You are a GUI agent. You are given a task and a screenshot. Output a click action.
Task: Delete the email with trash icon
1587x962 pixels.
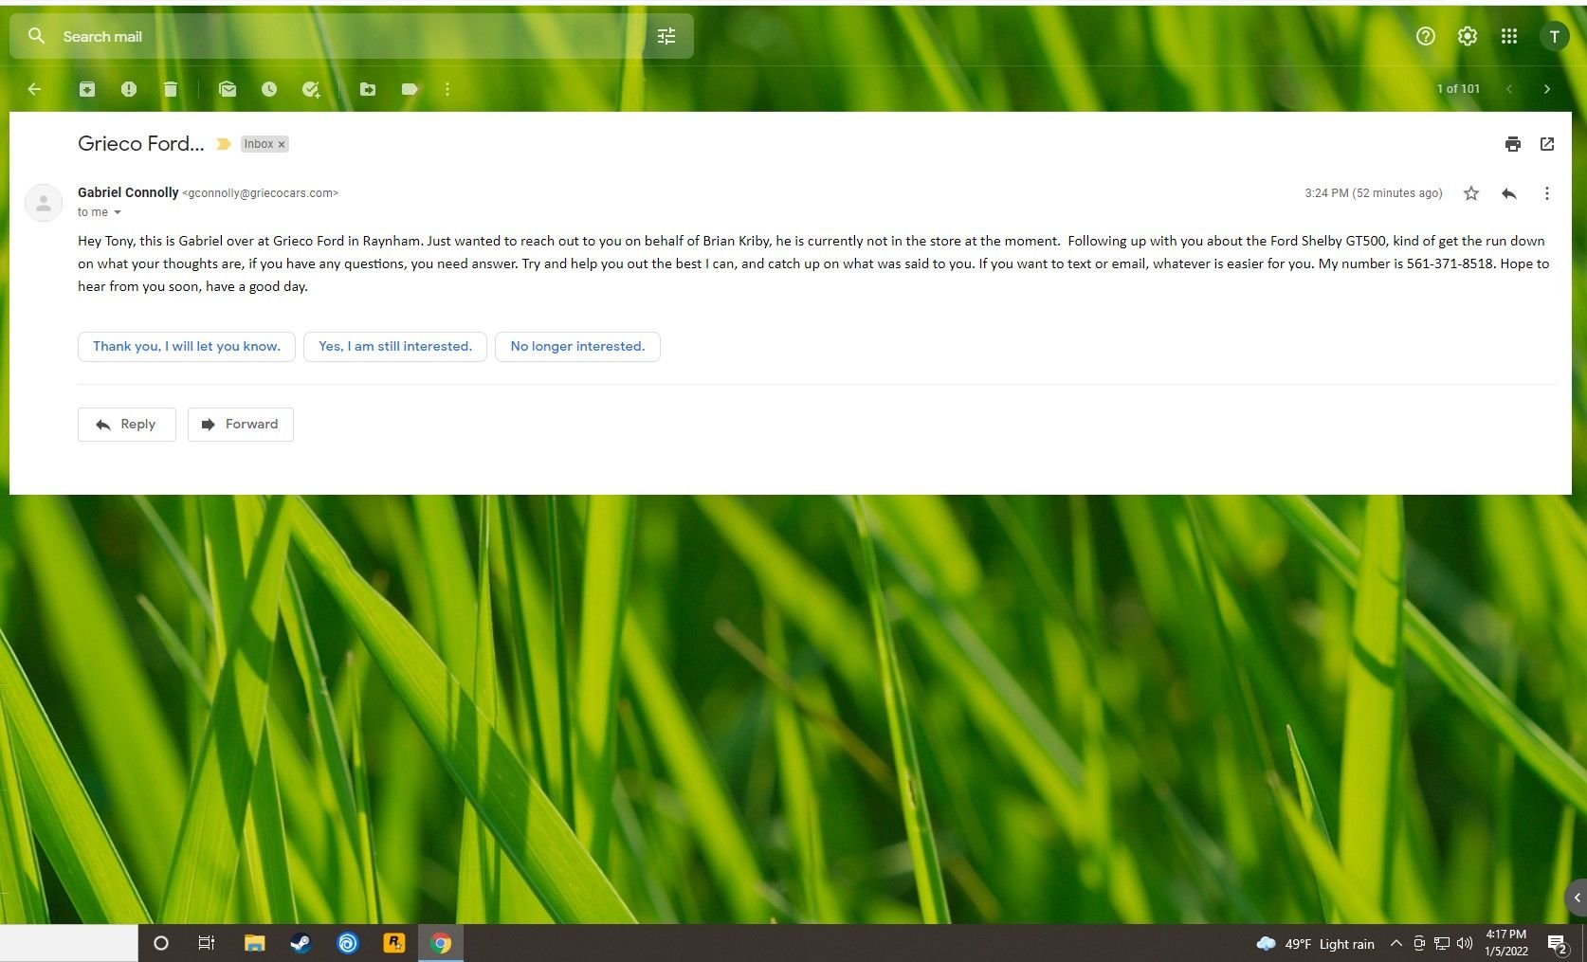point(171,89)
